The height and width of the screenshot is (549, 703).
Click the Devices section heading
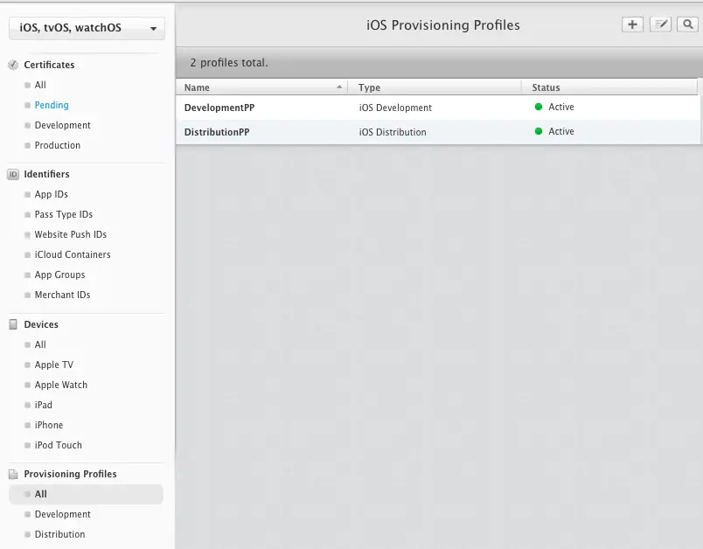[x=41, y=324]
